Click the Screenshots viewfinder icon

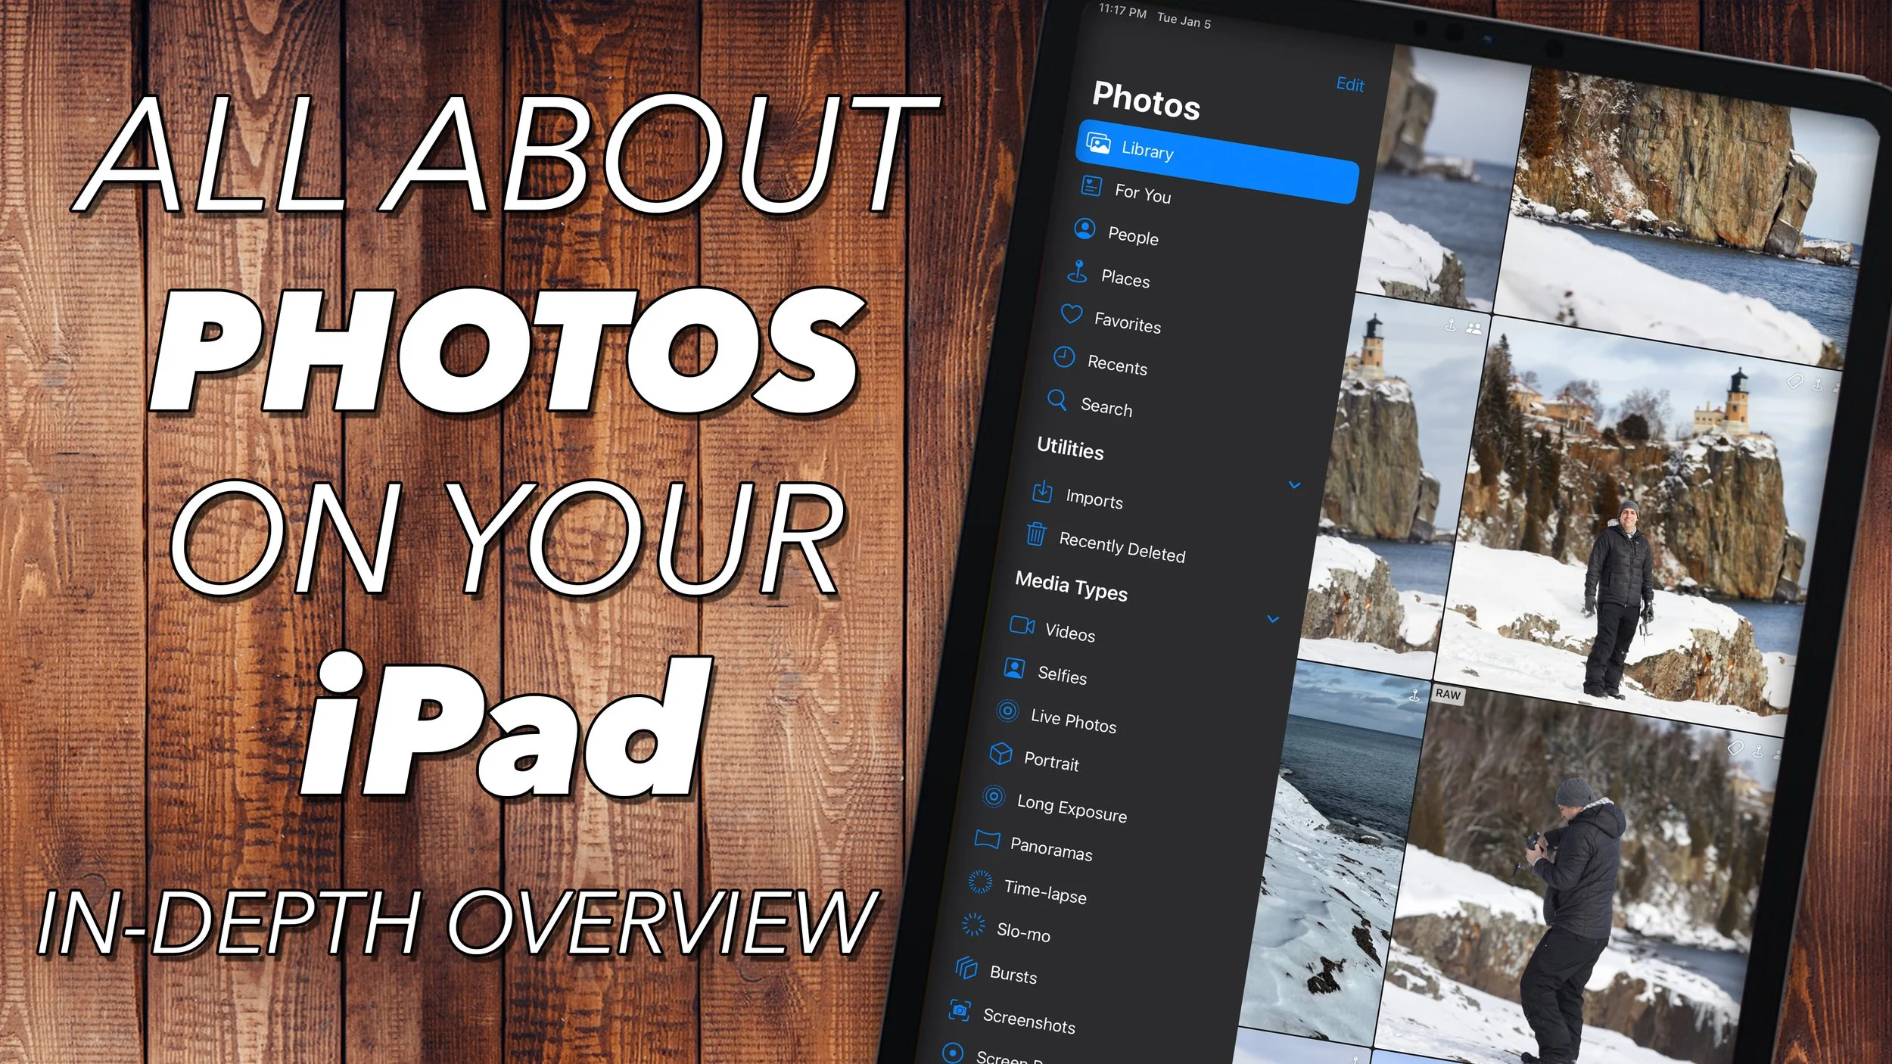click(959, 1010)
